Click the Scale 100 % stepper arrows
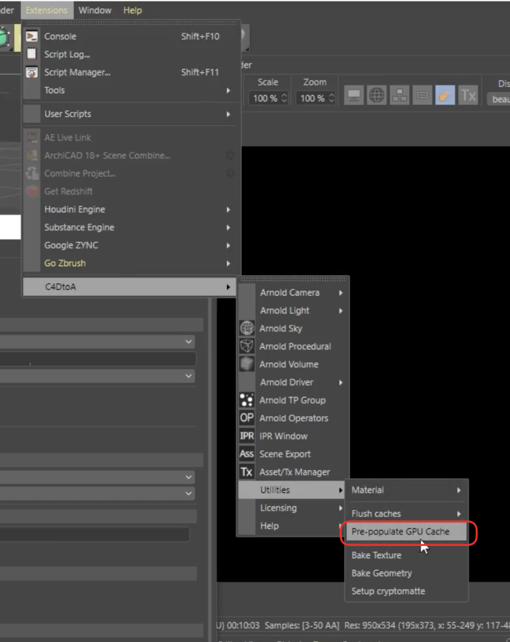Viewport: 510px width, 642px height. point(284,98)
